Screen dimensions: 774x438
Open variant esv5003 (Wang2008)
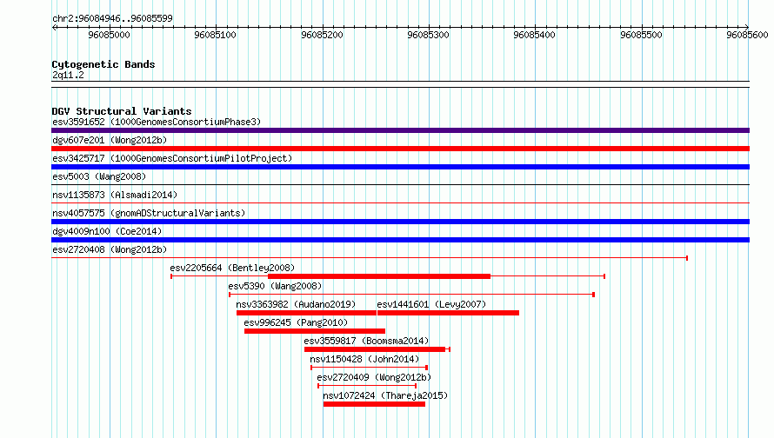click(x=99, y=176)
